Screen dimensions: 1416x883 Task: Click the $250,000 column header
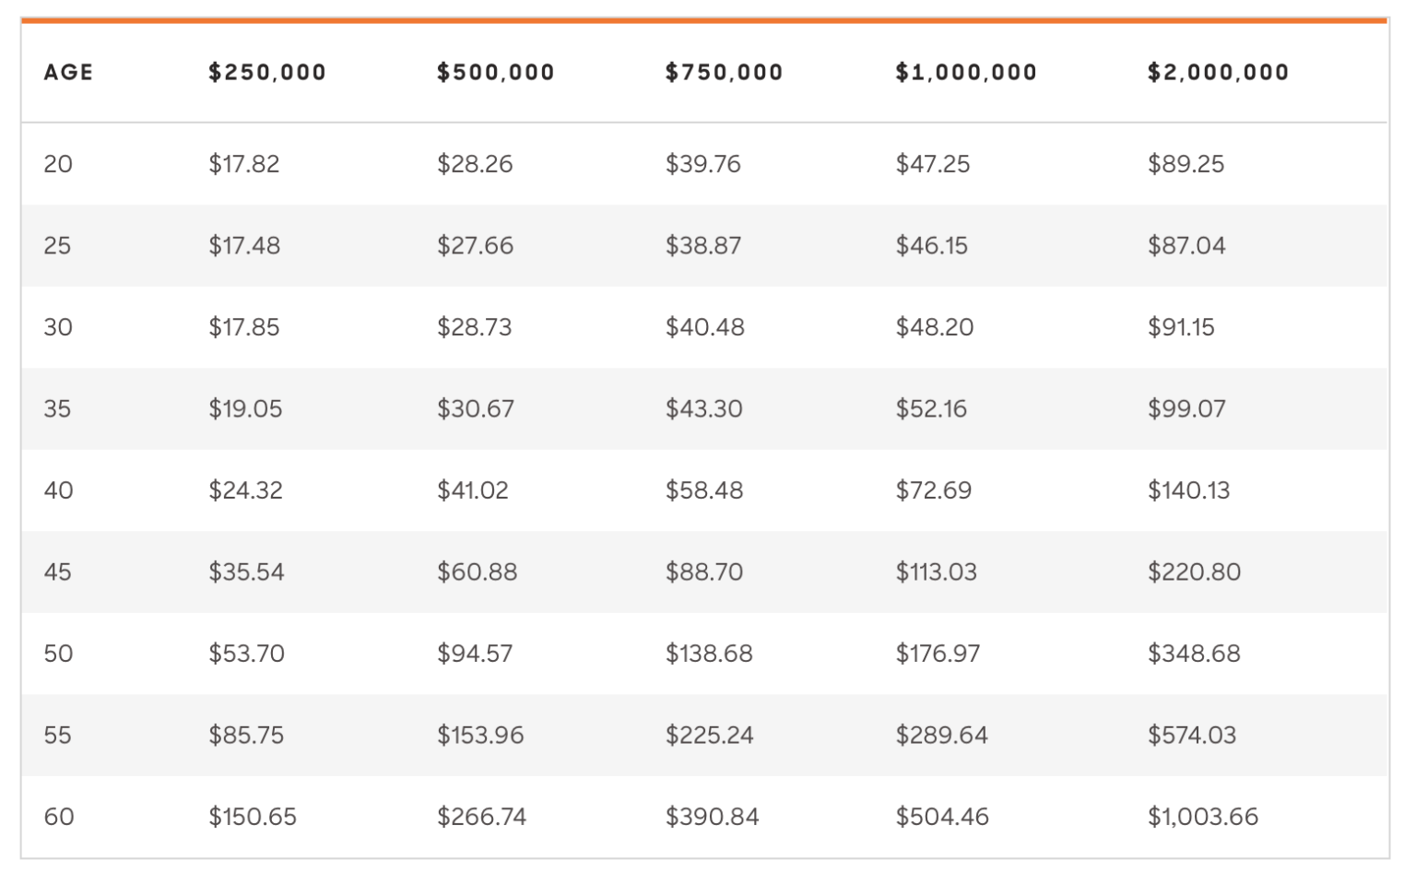[x=267, y=73]
